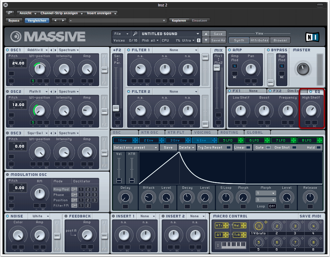This screenshot has width=330, height=257.
Task: Click the link chain icon in host toolbar
Action: coord(10,13)
